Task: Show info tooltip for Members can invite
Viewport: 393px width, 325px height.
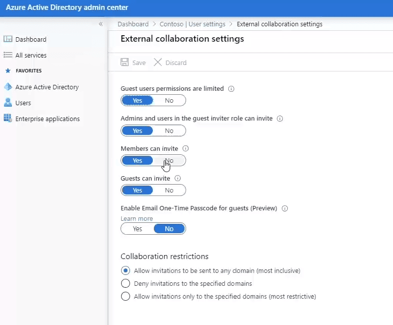Action: click(186, 148)
